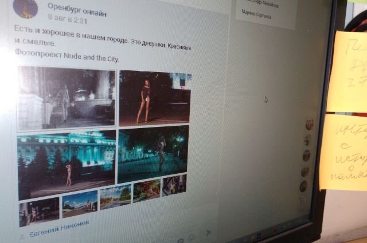367x243 pixels.
Task: Click the post text 'Фотопроект Nude and the City.'
Action: [67, 55]
